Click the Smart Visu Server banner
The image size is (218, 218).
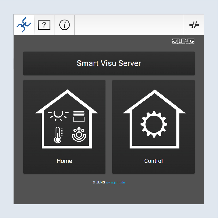pyautogui.click(x=109, y=63)
